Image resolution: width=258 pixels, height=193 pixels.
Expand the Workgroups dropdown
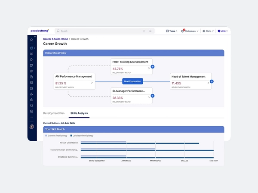[190, 31]
